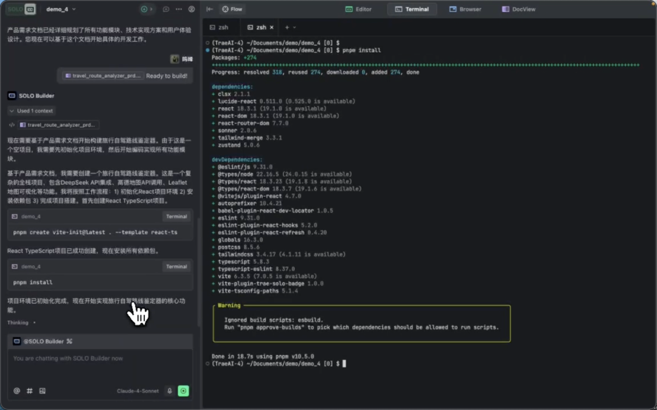
Task: Click the terminal prompt cursor line
Action: 279,364
